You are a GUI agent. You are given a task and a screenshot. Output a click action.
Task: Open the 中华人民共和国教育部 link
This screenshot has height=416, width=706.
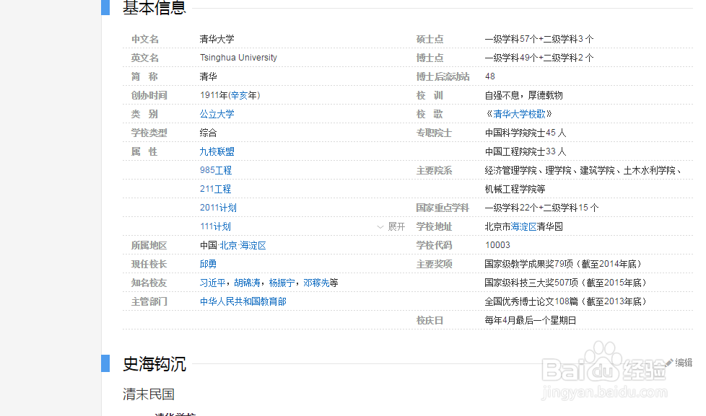[x=243, y=302]
